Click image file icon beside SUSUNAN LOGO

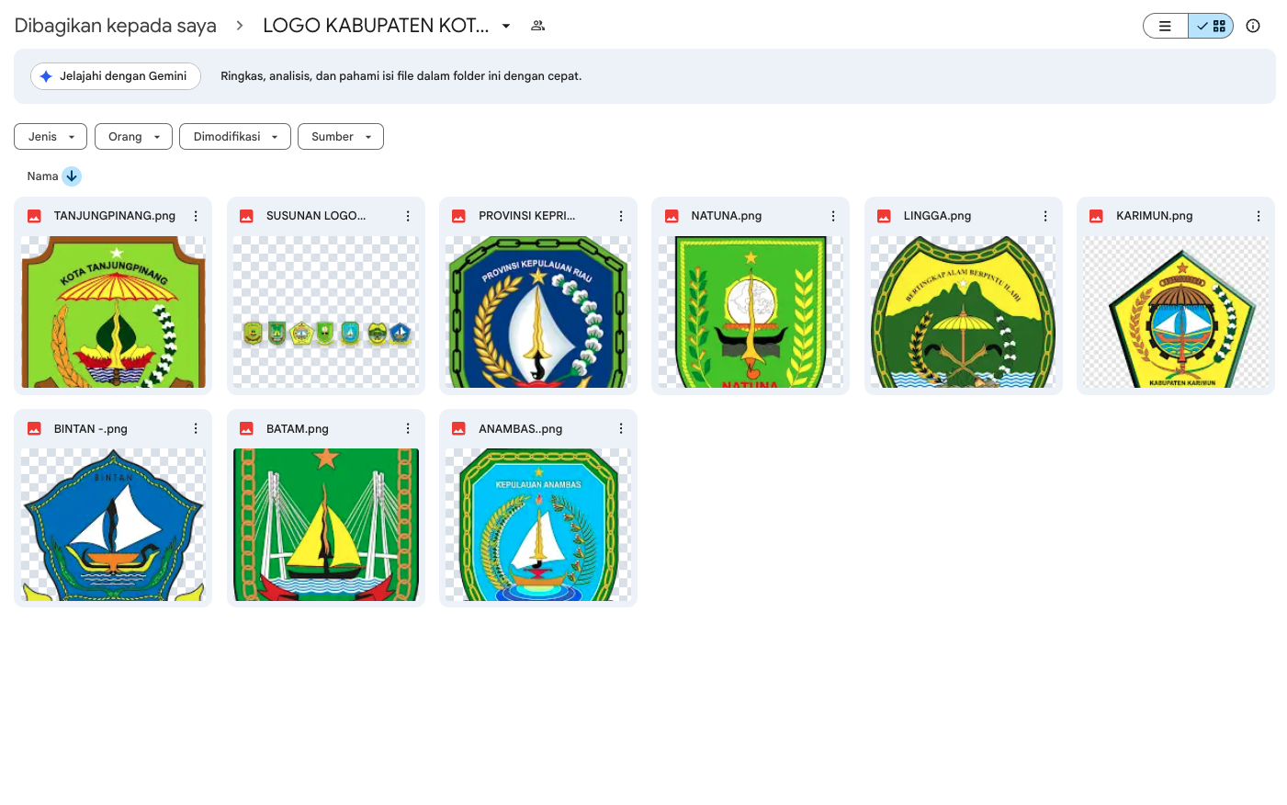coord(246,216)
